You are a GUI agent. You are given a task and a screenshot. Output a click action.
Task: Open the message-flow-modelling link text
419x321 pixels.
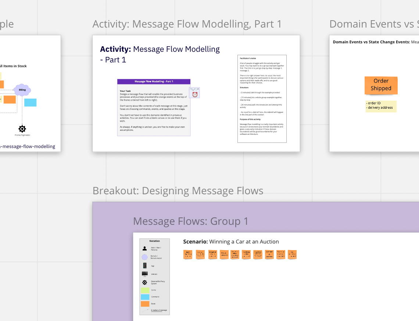pos(28,146)
